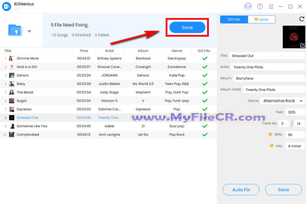The height and width of the screenshot is (204, 306).
Task: Click The Beast cover thumbnail
Action: (x=11, y=92)
